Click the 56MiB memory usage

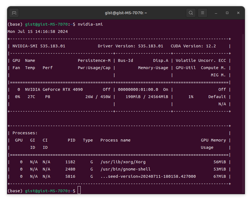(x=220, y=162)
